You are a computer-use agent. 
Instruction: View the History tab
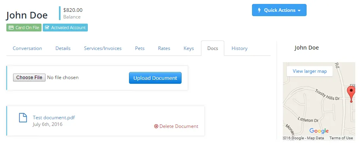pyautogui.click(x=239, y=48)
